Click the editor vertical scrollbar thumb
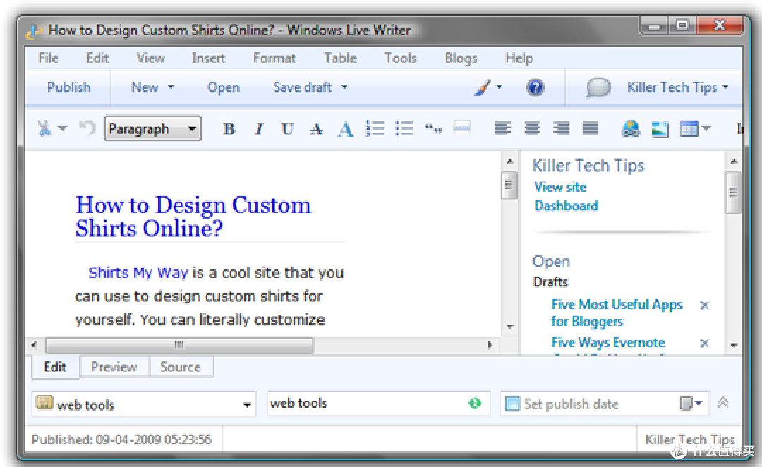762x467 pixels. 509,185
